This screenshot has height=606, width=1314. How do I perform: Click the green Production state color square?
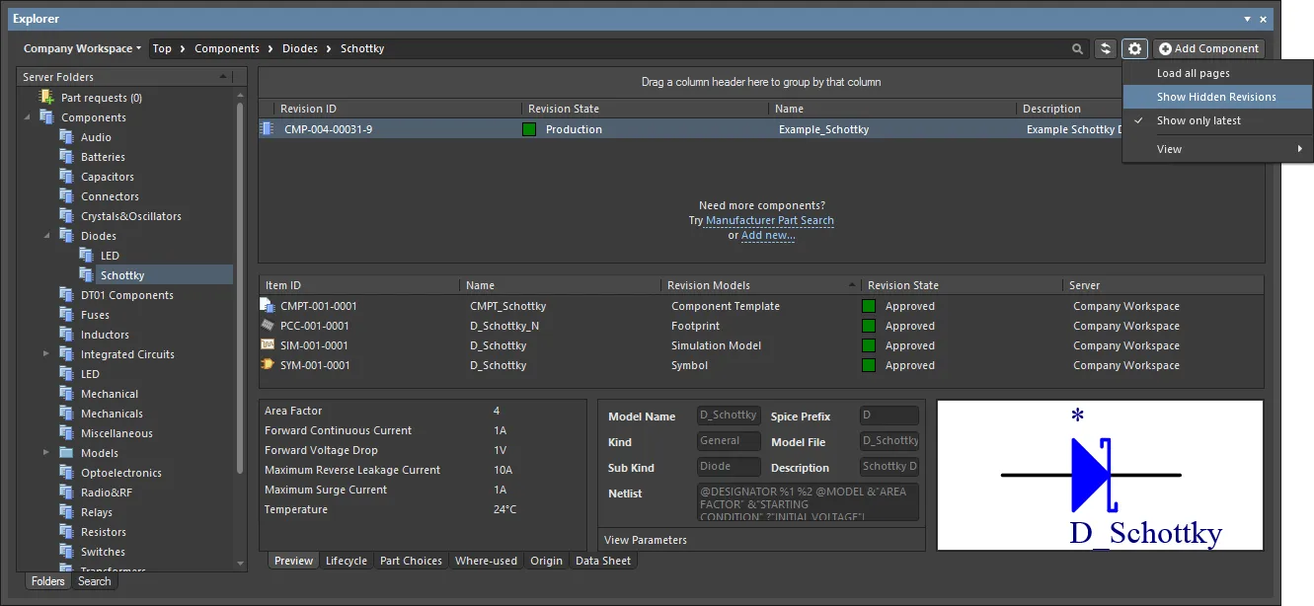tap(529, 129)
